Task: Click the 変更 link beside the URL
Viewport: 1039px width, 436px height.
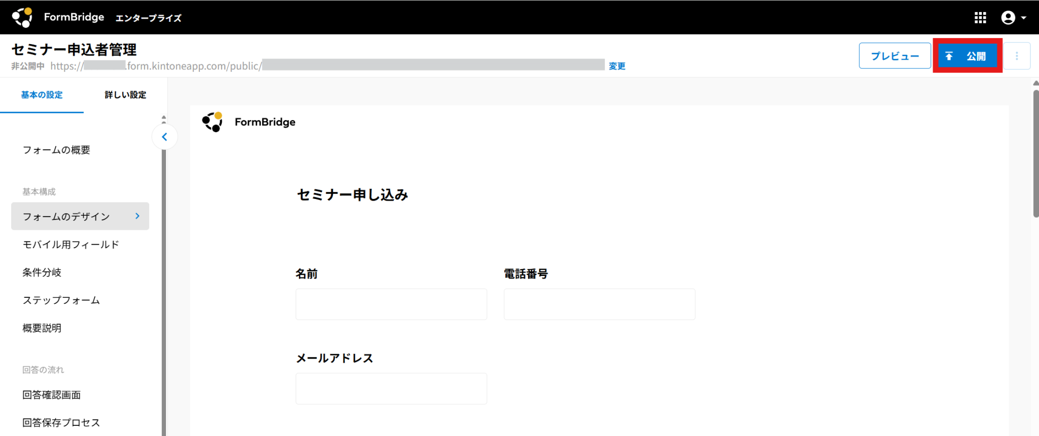Action: [x=617, y=66]
